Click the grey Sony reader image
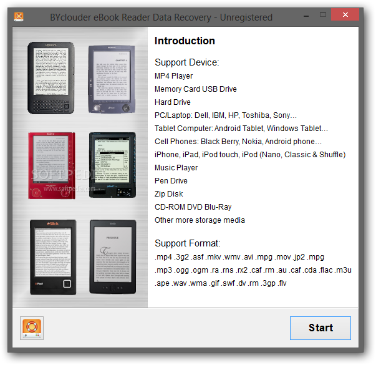Image resolution: width=376 pixels, height=365 pixels. [x=112, y=79]
